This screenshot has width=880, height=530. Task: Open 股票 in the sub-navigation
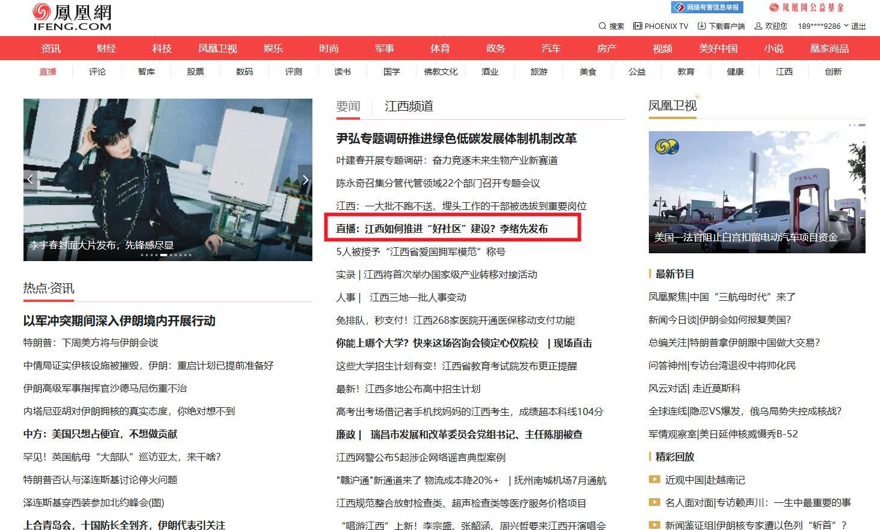[195, 72]
